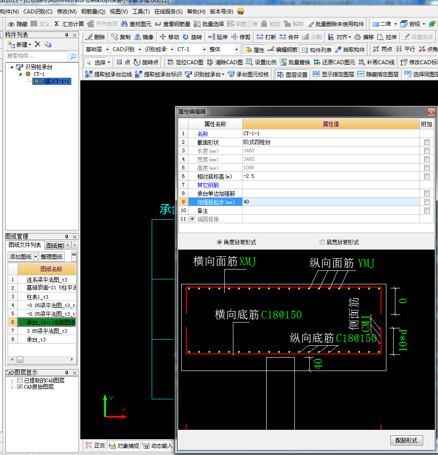Click the 整理图纸 button

click(x=52, y=256)
